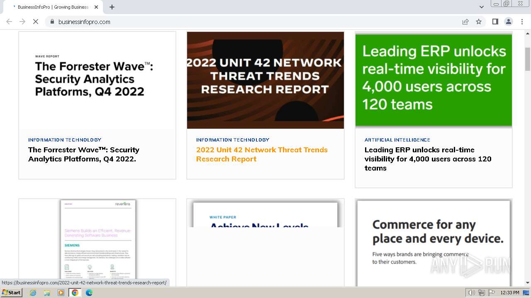Open browser side panel
Screen dimensions: 531x298
click(x=495, y=22)
